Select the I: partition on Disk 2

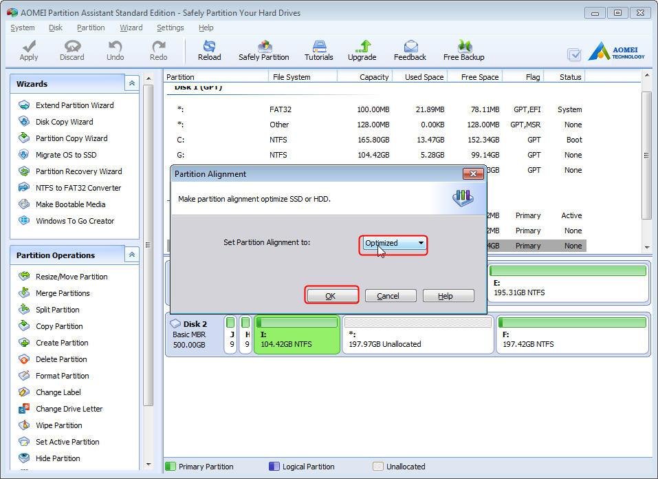[296, 335]
